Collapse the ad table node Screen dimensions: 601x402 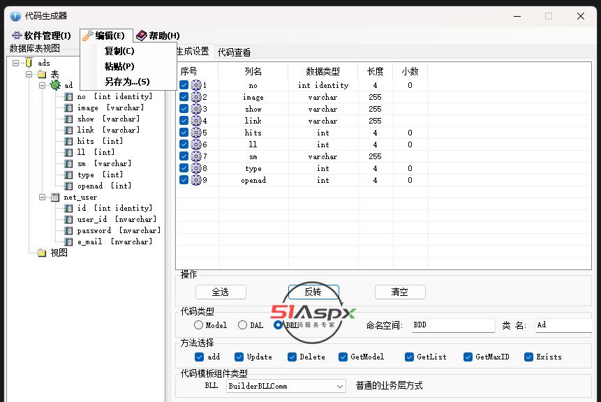[x=42, y=85]
